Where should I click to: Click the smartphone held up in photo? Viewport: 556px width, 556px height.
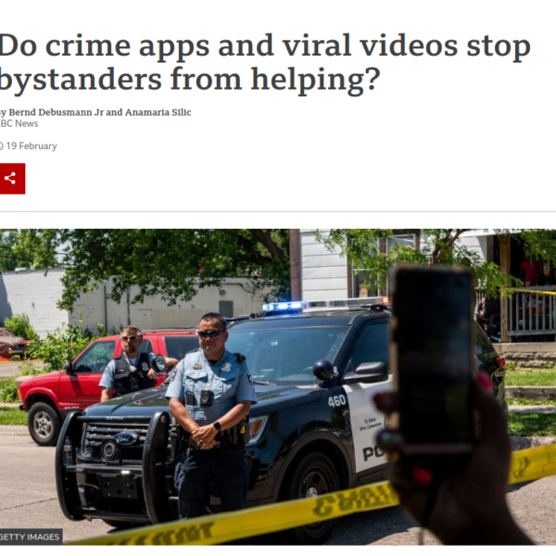click(x=433, y=360)
